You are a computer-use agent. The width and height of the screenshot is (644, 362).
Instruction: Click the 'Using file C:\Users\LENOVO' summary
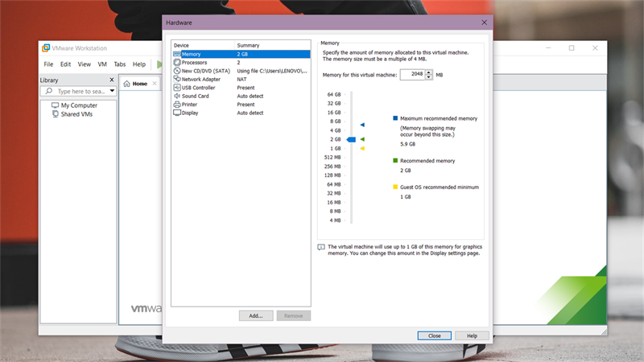tap(272, 71)
